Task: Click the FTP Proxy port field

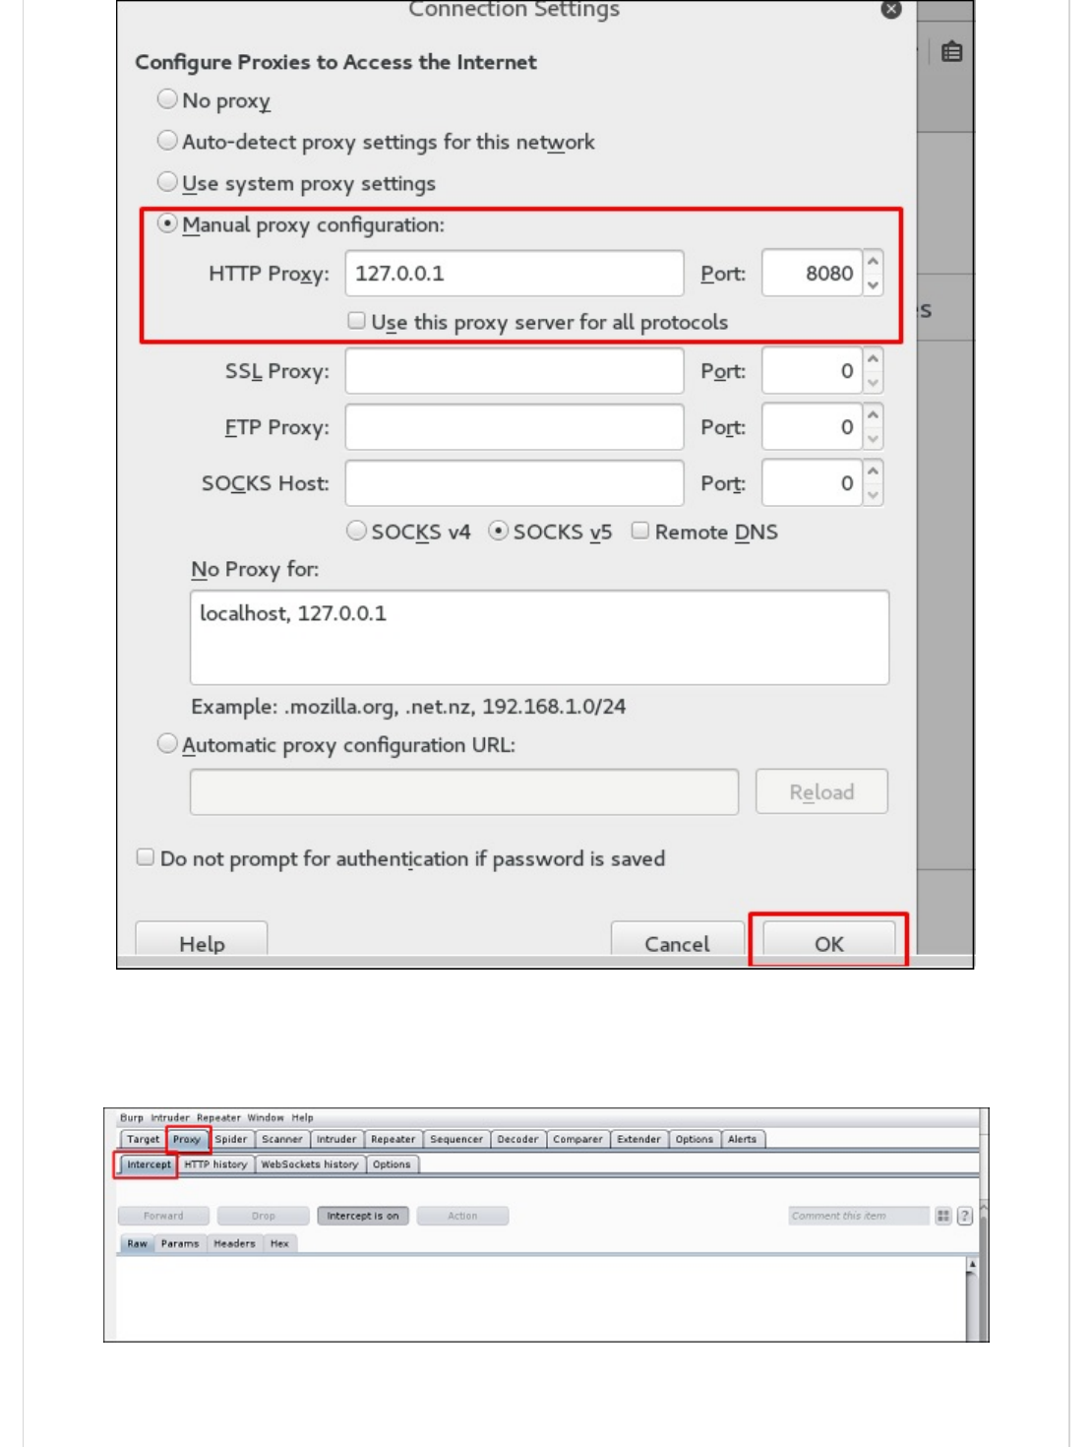Action: [x=813, y=427]
